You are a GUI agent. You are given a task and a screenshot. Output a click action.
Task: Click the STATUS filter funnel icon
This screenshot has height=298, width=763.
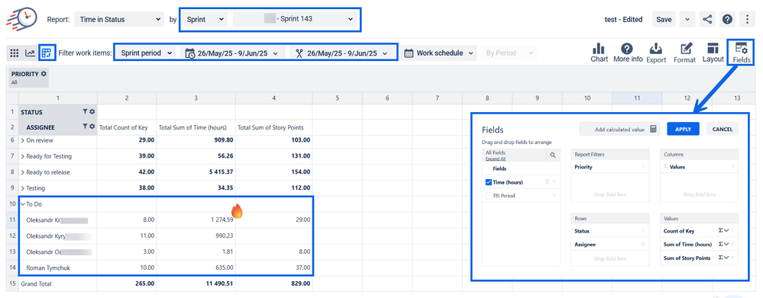click(x=85, y=111)
